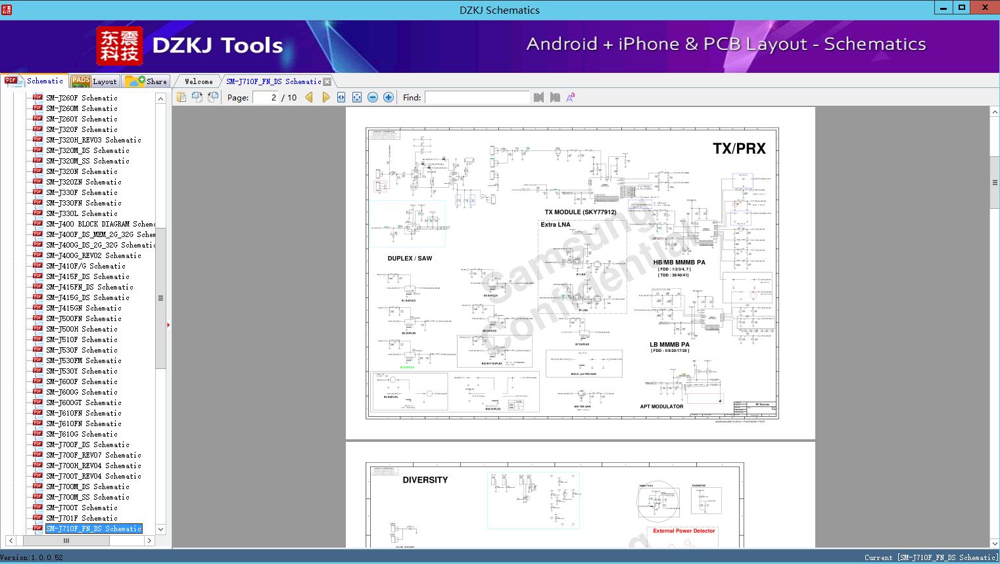The height and width of the screenshot is (564, 1000).
Task: Close the SM-J710F_FN_DS Schematic tab
Action: pyautogui.click(x=327, y=81)
